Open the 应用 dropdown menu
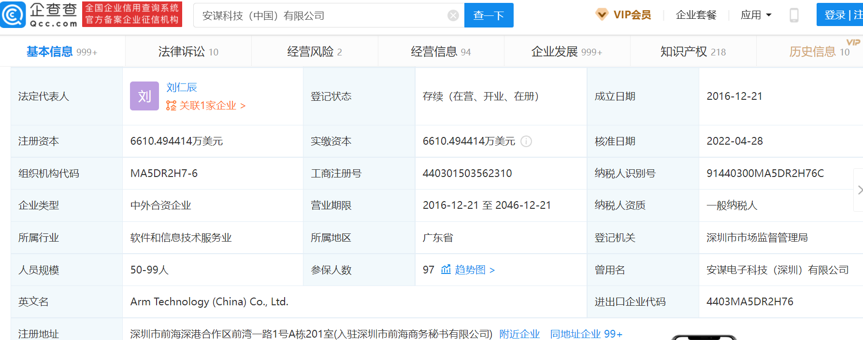 click(756, 15)
